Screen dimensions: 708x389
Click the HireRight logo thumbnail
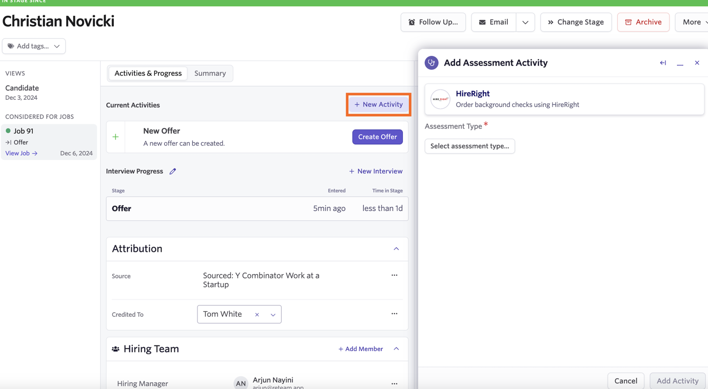pos(440,99)
